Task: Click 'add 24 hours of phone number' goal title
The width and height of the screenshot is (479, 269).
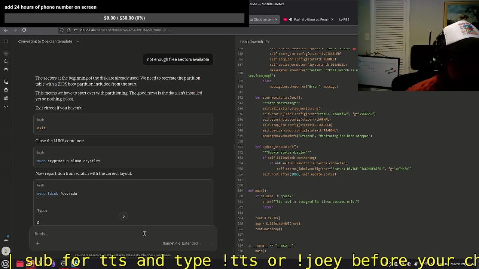Action: point(51,7)
